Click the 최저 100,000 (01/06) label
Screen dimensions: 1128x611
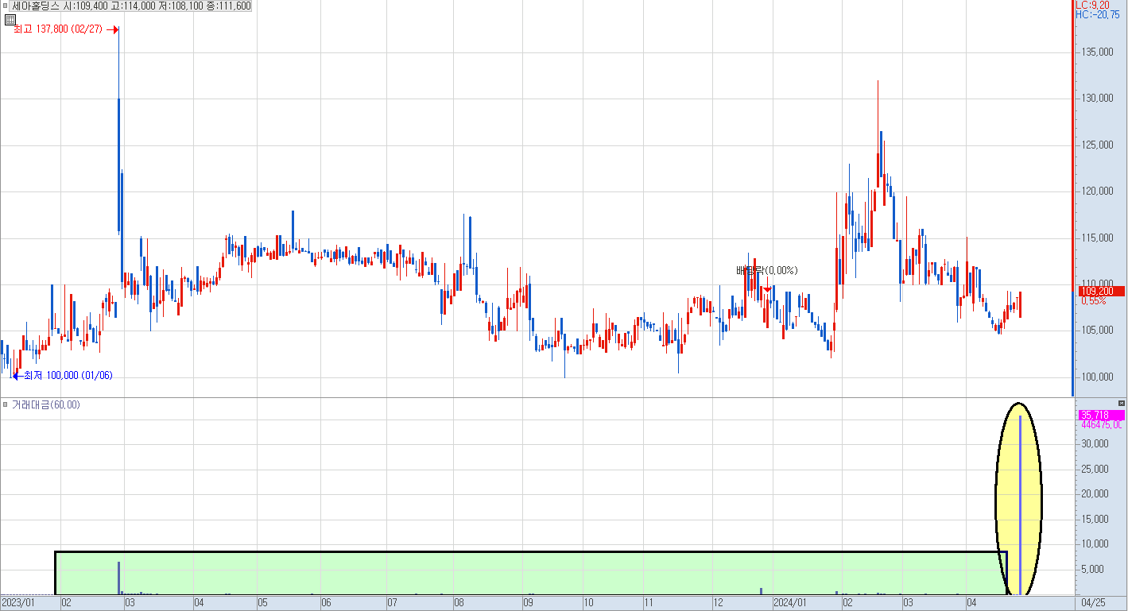point(68,375)
